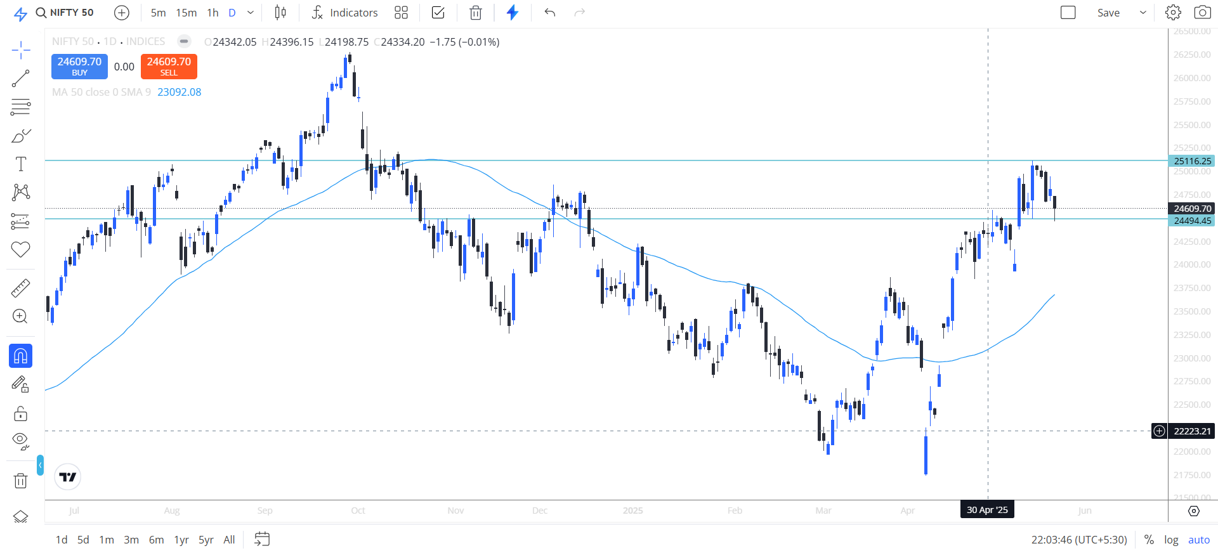The image size is (1218, 553).
Task: Toggle auto scale mode
Action: tap(1199, 540)
